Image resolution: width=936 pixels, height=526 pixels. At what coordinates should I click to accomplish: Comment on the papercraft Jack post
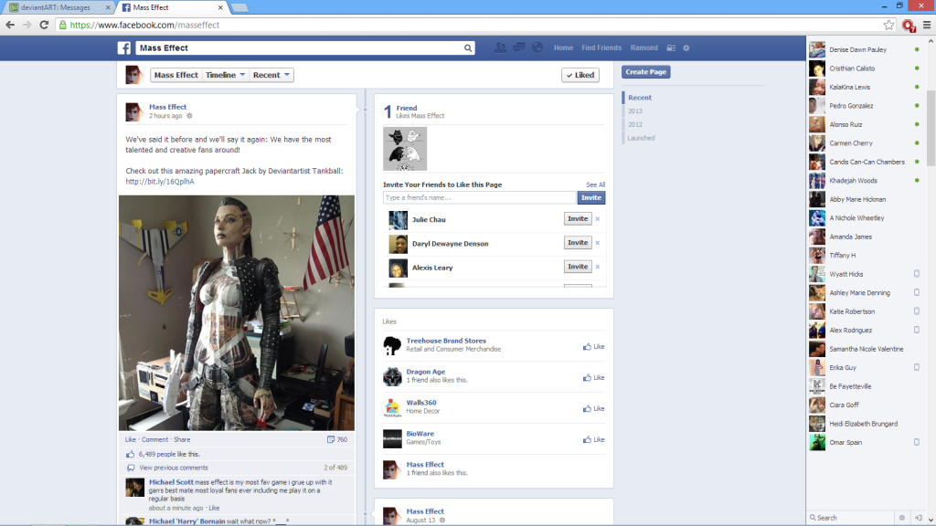point(154,439)
